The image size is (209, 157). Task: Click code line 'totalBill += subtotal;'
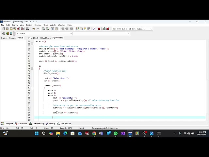[x=65, y=113]
